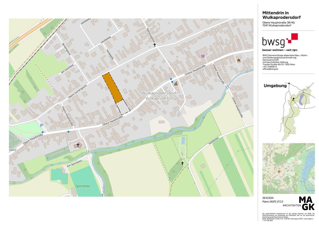Image resolution: width=319 pixels, height=225 pixels.
Task: Click the MAGK Architekten logo
Action: 307,203
